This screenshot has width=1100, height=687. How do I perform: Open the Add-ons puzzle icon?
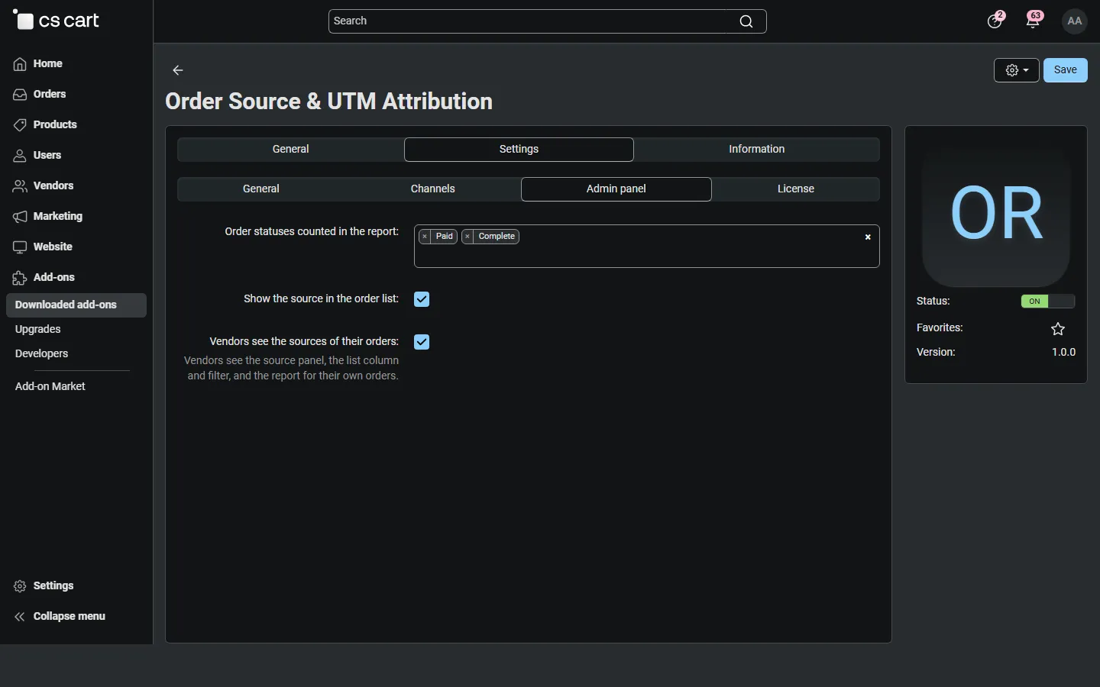tap(20, 278)
